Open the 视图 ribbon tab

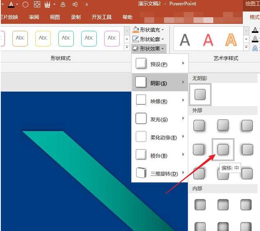55,17
